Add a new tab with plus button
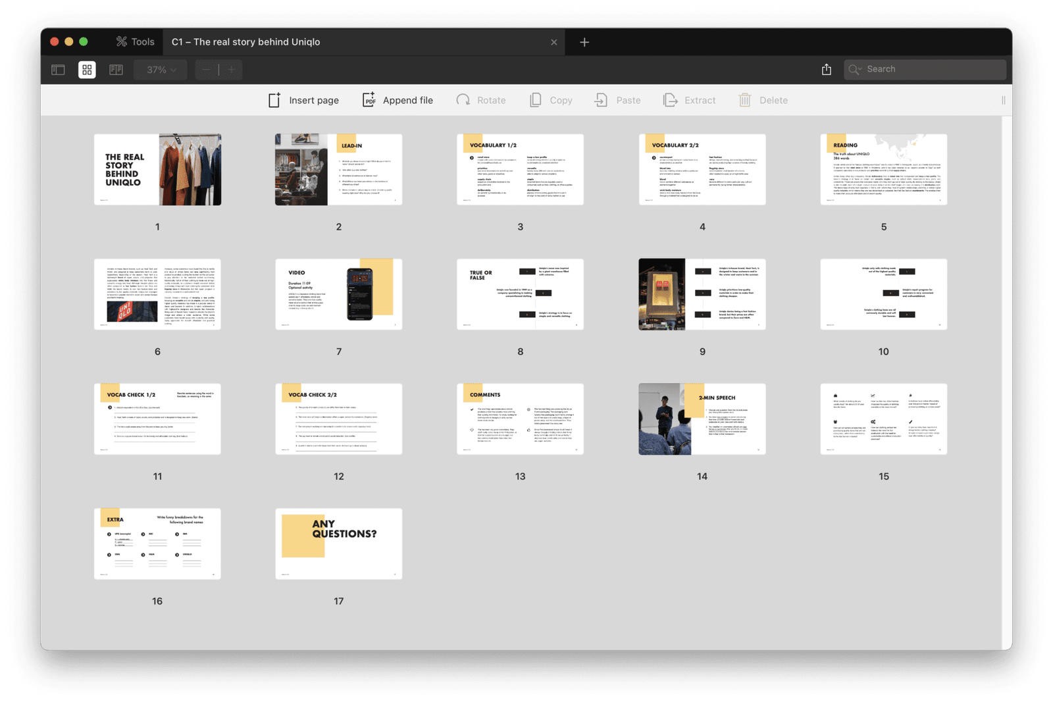Screen dimensions: 1053x704 pyautogui.click(x=584, y=42)
